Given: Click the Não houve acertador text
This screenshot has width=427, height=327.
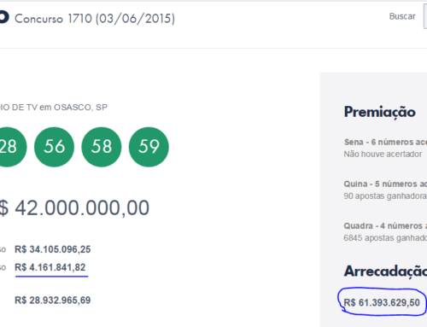Looking at the screenshot, I should tap(383, 154).
